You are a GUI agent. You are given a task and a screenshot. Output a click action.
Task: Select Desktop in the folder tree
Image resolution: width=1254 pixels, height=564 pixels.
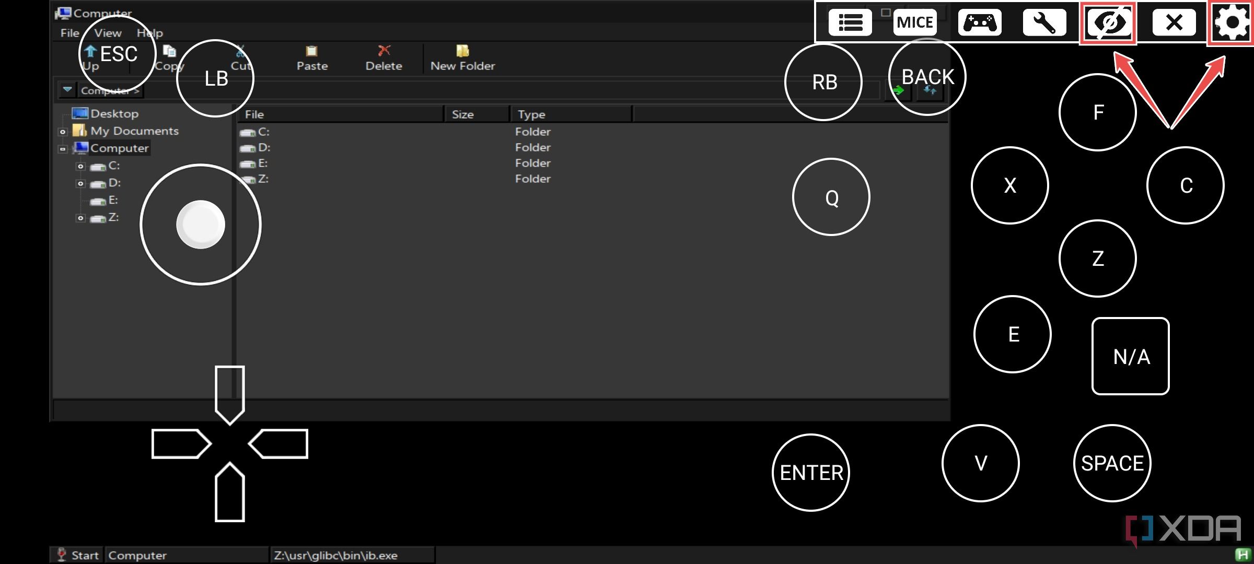point(114,113)
